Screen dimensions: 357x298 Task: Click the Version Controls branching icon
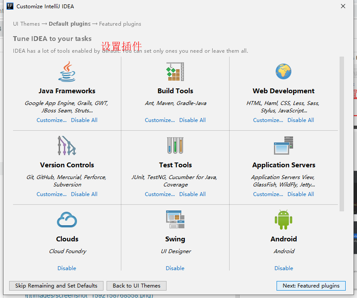coord(67,145)
